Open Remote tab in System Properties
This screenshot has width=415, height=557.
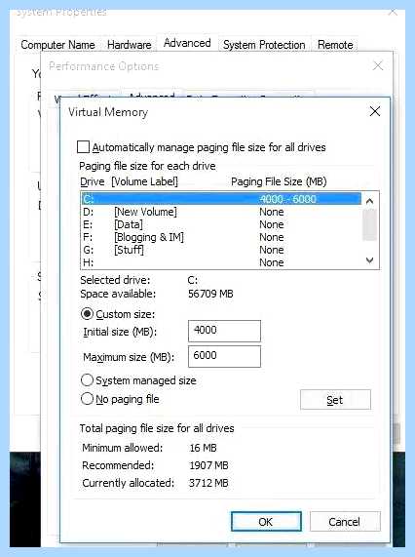click(335, 45)
